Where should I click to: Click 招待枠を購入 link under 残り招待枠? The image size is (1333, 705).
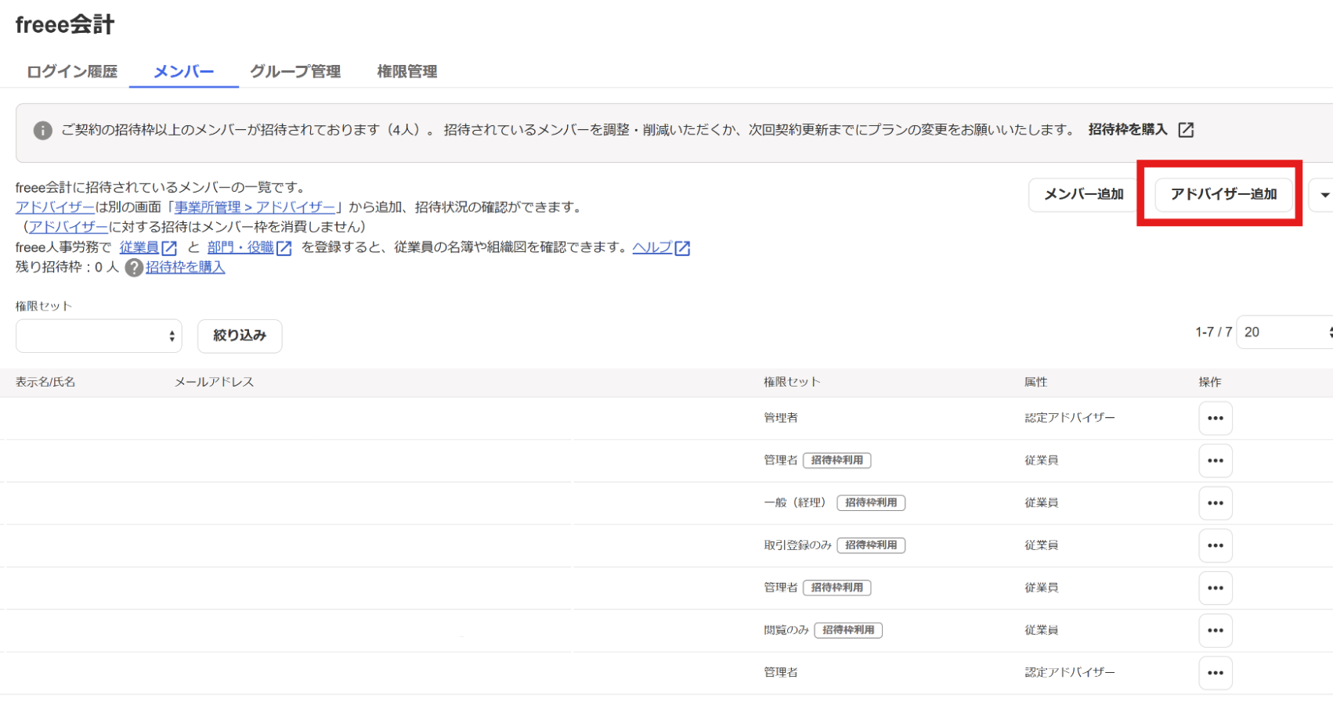tap(186, 267)
